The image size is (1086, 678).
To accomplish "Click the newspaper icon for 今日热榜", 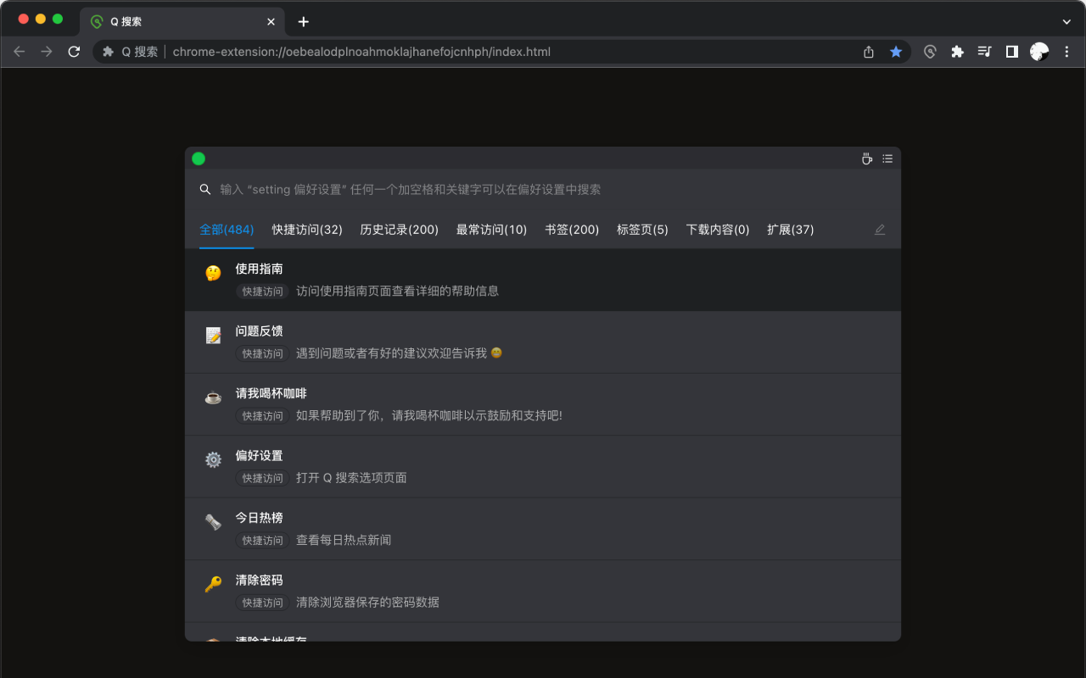I will [213, 522].
